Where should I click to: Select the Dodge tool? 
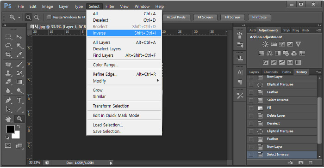point(19,91)
